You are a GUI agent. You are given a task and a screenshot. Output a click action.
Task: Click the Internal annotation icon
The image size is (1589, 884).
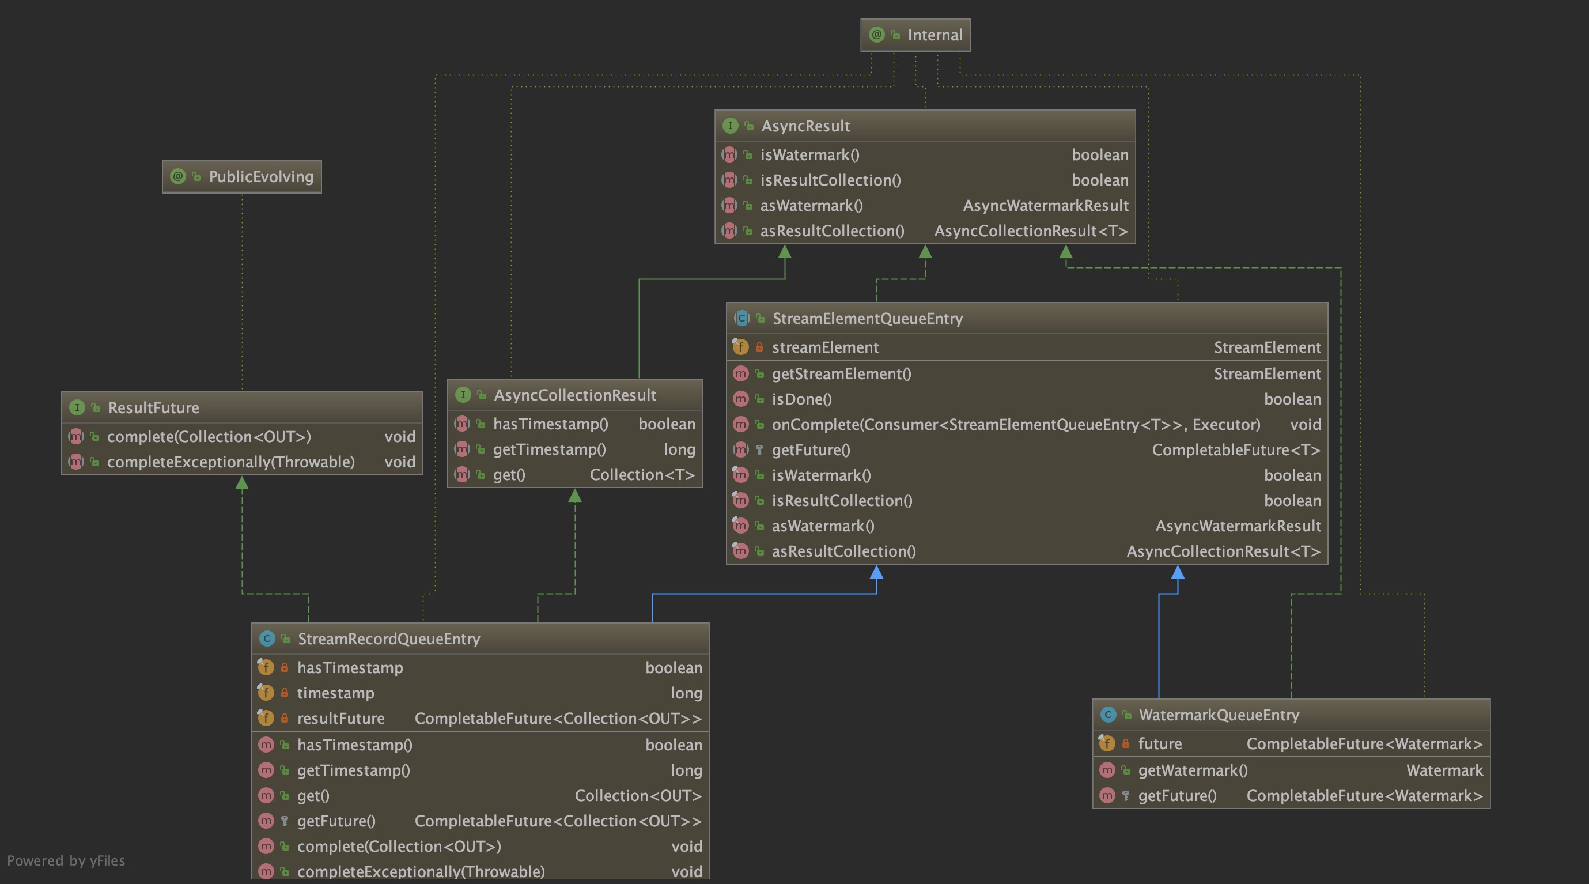pos(876,35)
